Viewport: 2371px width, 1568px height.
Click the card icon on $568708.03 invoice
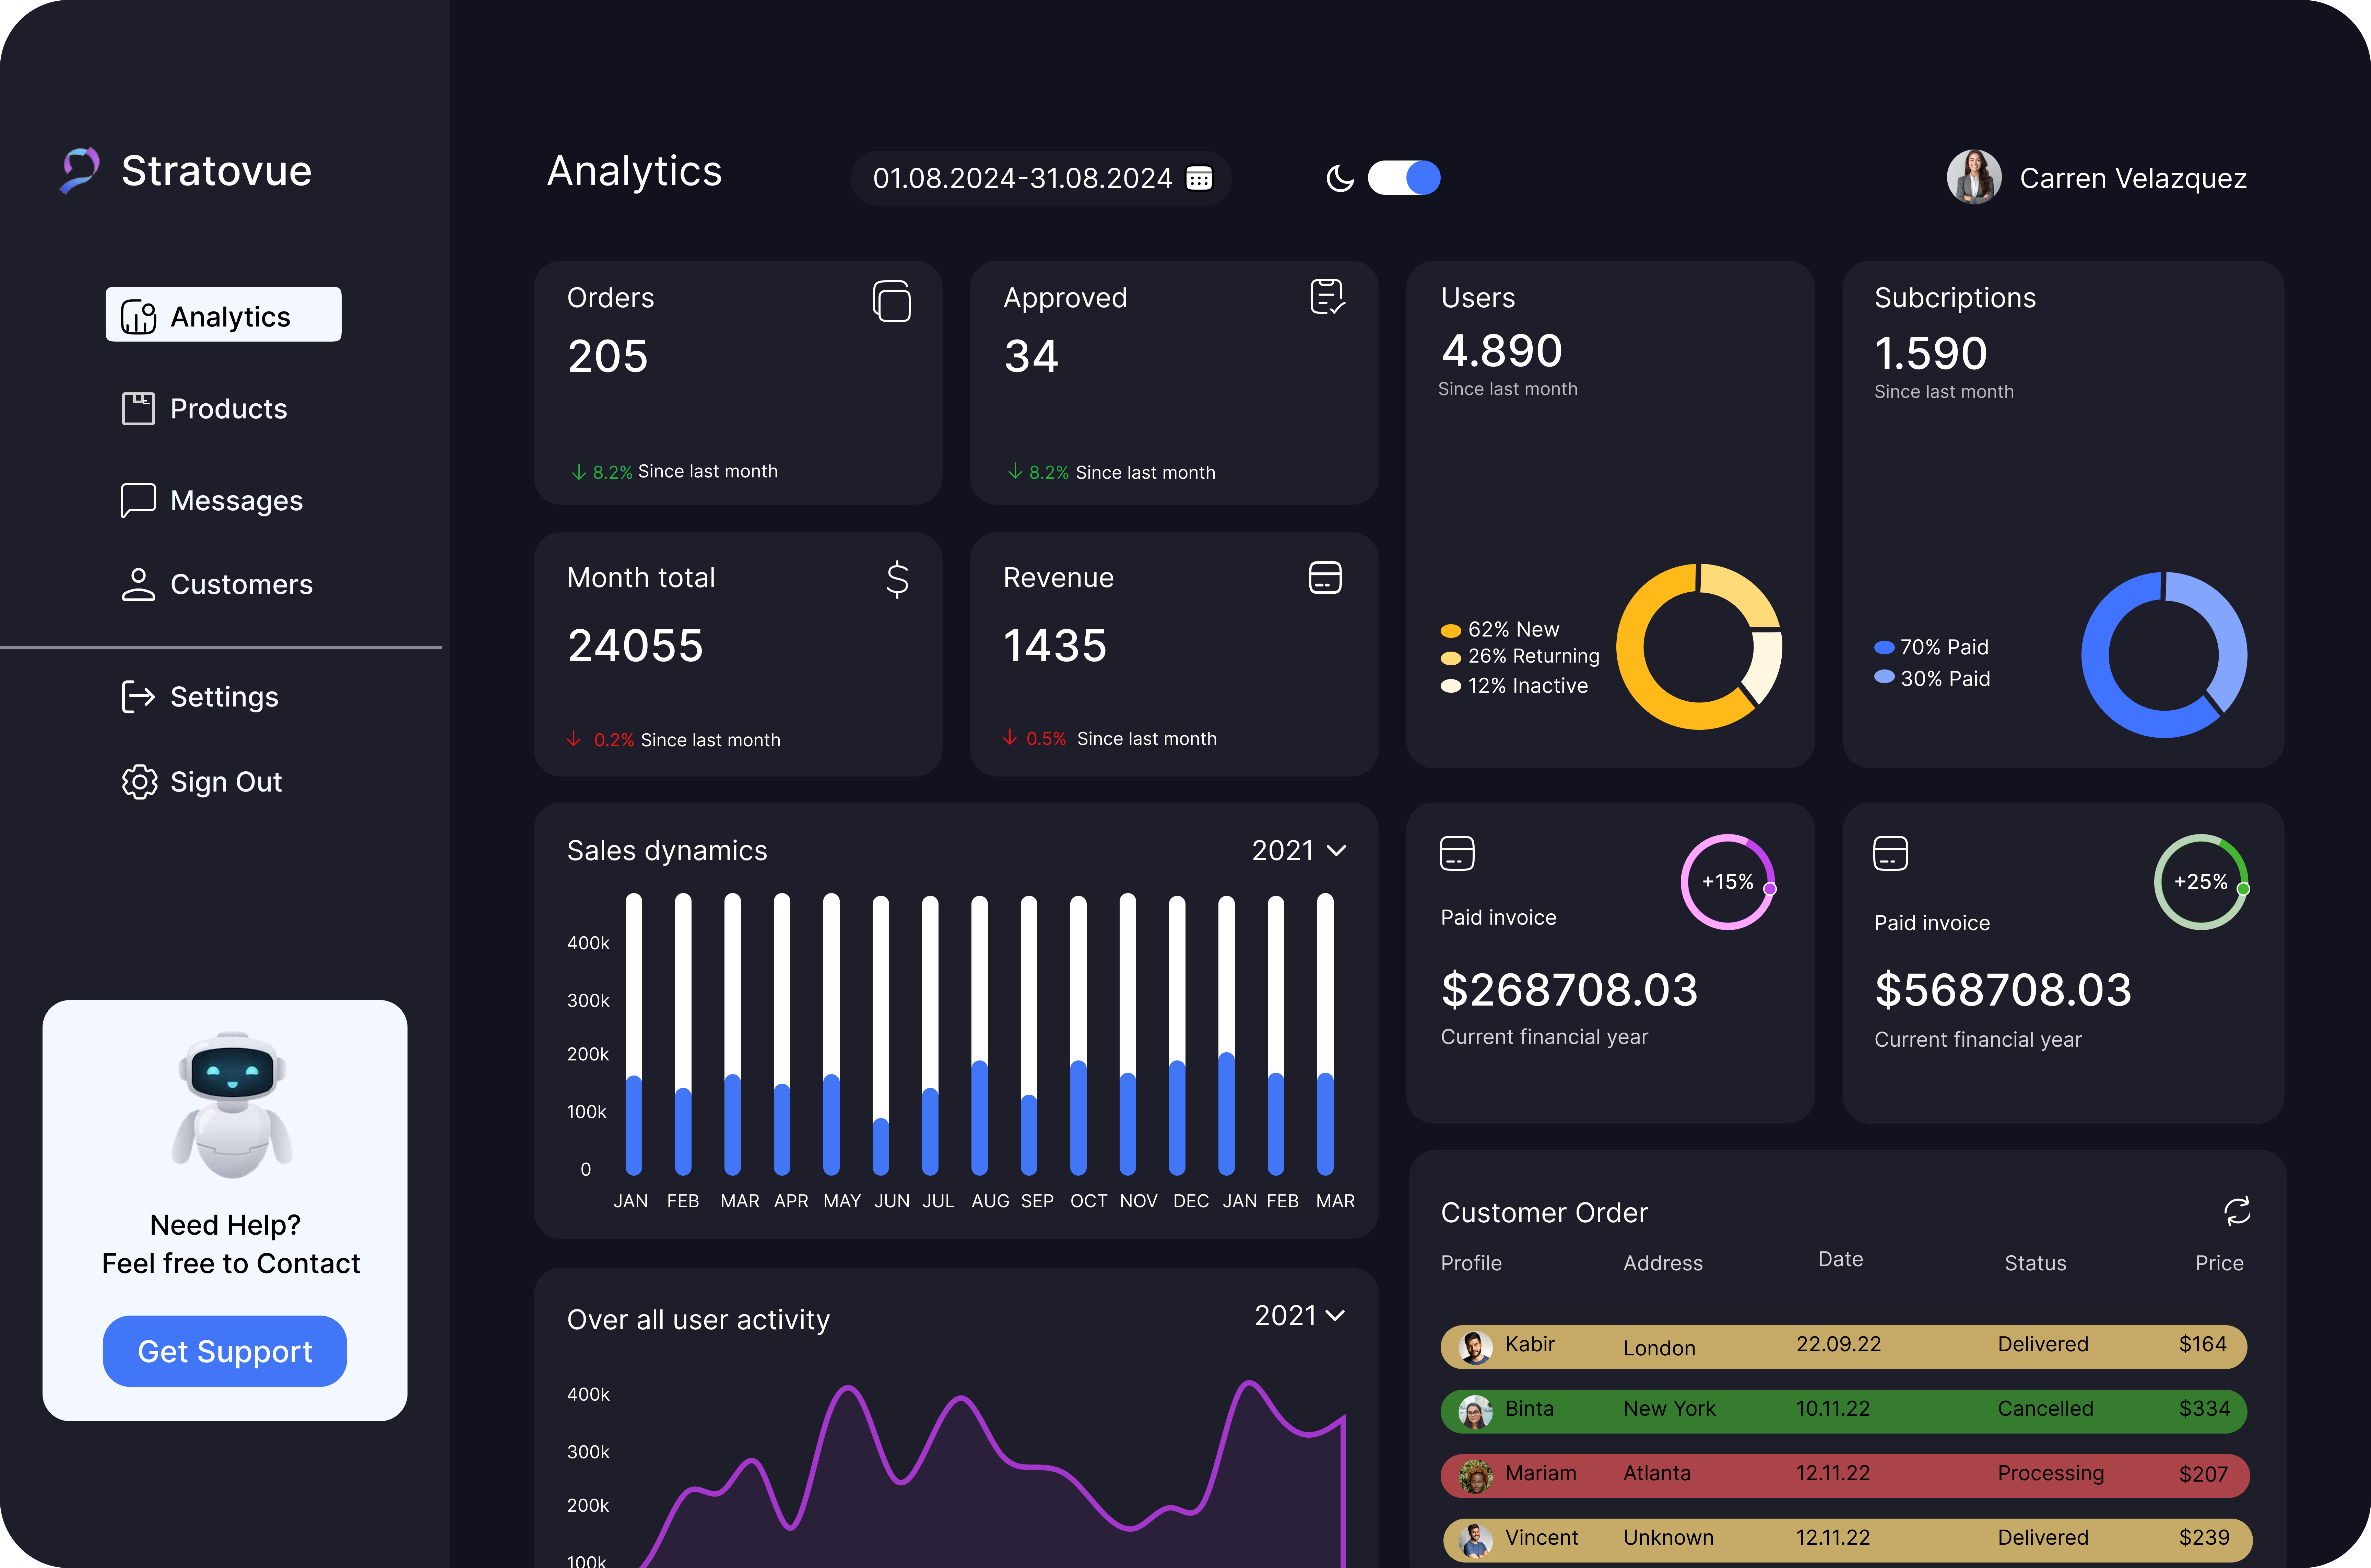click(1890, 853)
